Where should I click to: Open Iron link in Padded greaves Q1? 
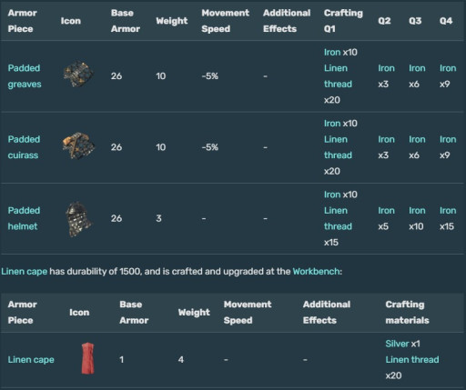[332, 52]
